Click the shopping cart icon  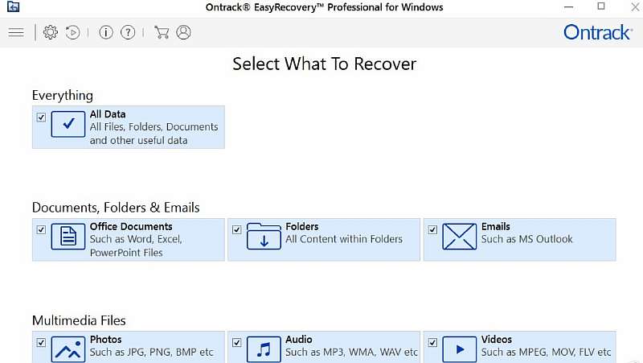[x=162, y=33]
